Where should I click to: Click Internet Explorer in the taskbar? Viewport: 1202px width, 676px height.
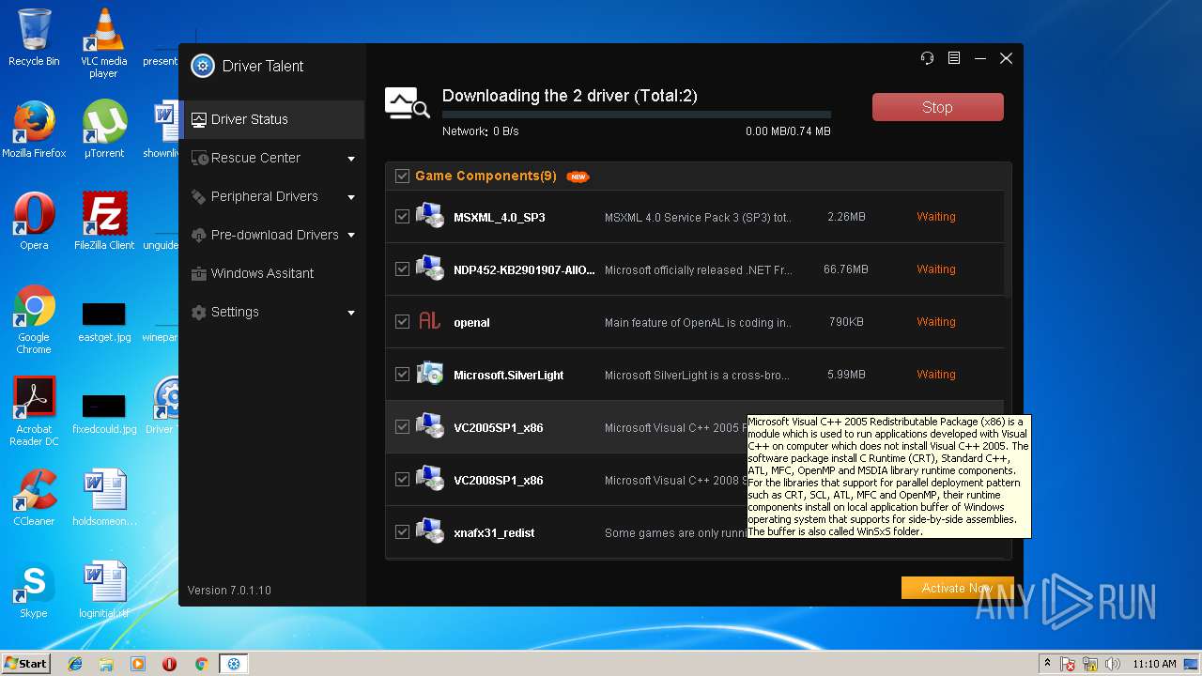click(x=75, y=664)
